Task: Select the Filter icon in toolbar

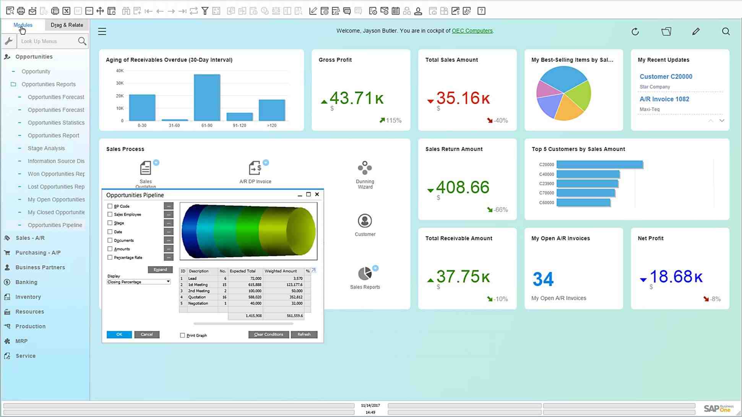Action: coord(205,11)
